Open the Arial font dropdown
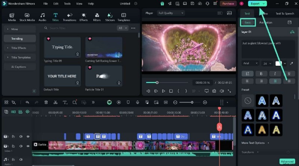The height and width of the screenshot is (166, 299). 250,64
